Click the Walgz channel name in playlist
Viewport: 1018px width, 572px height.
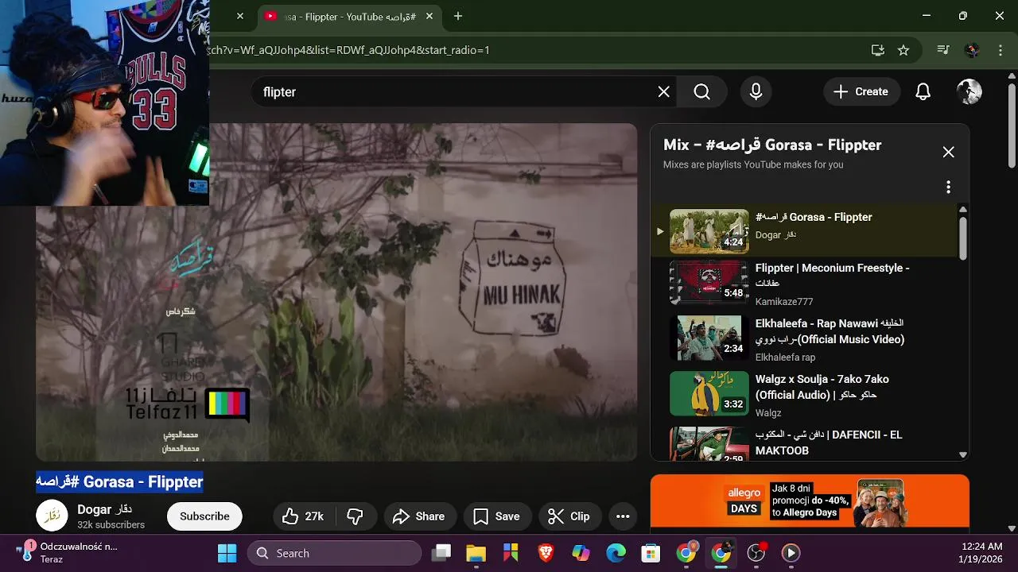[x=768, y=413]
